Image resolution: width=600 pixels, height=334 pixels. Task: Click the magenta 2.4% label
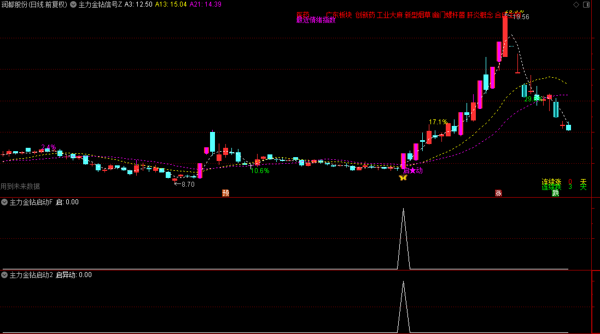click(49, 147)
